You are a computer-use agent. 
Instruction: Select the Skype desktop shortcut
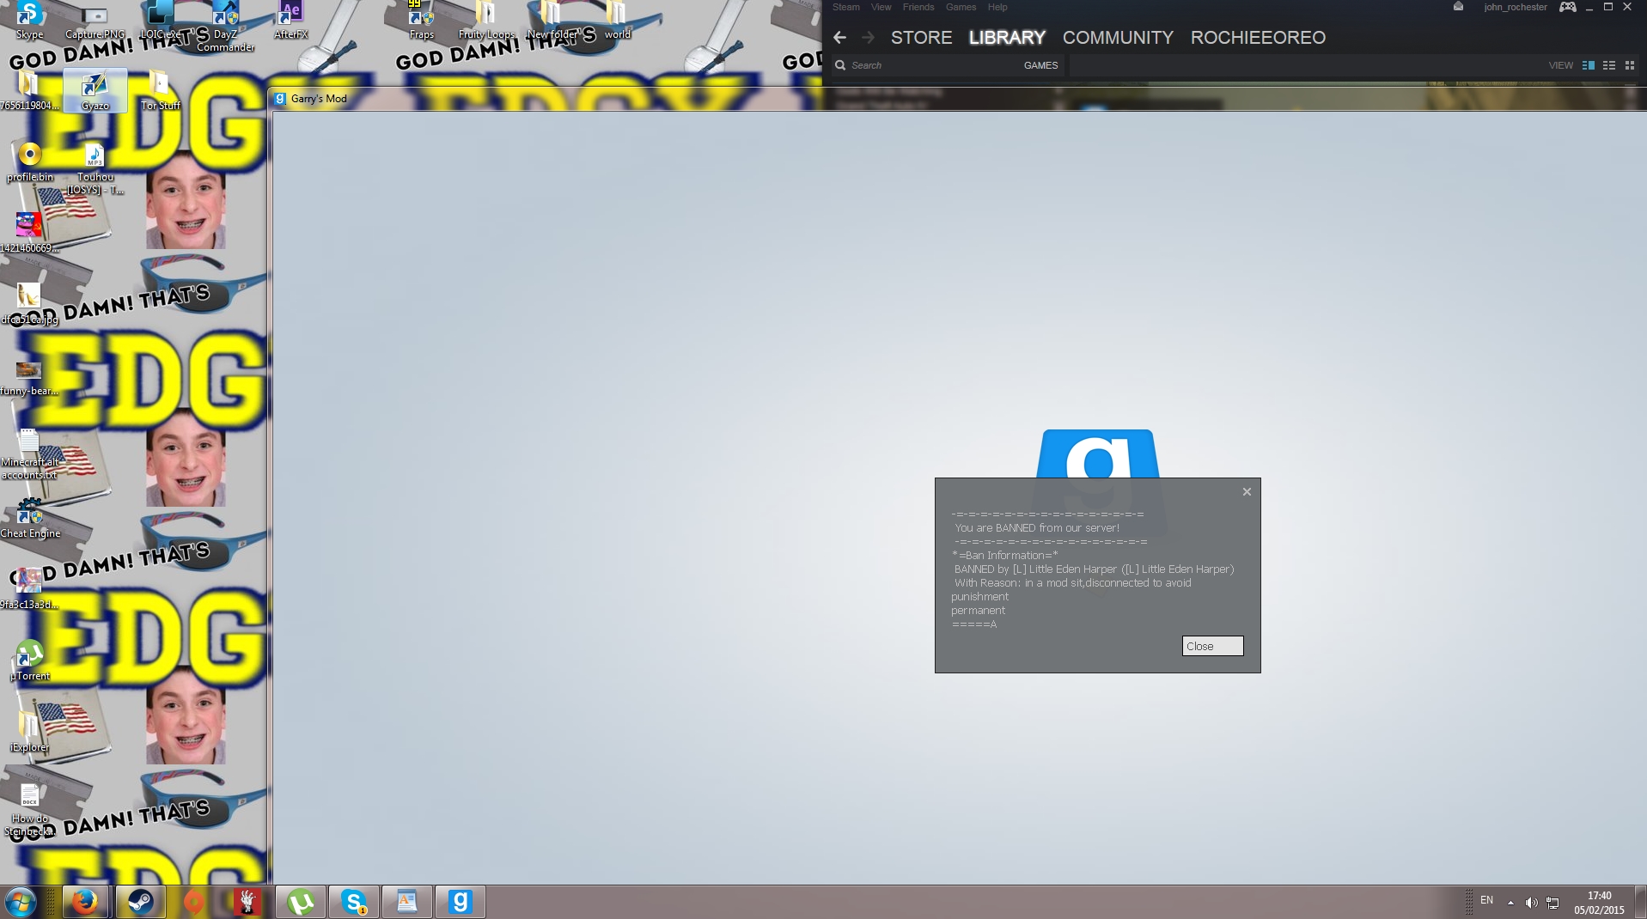click(x=29, y=21)
